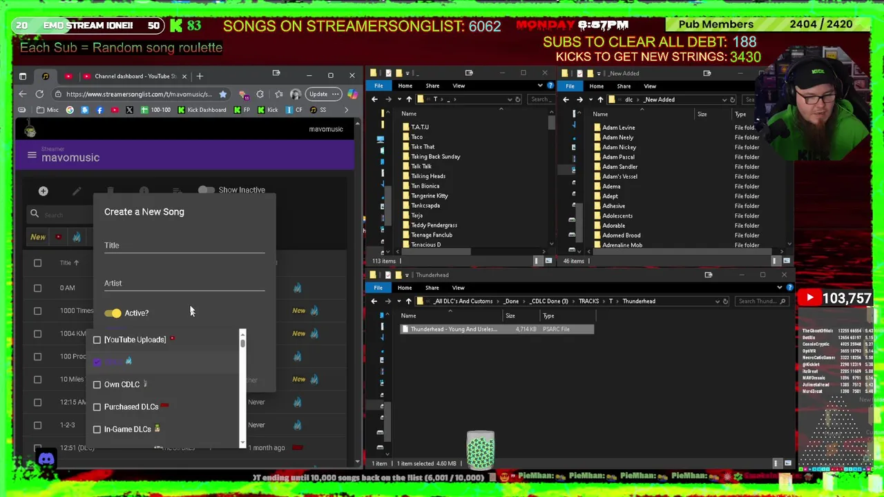Open the X bookmark icon
The image size is (884, 497).
coord(129,110)
